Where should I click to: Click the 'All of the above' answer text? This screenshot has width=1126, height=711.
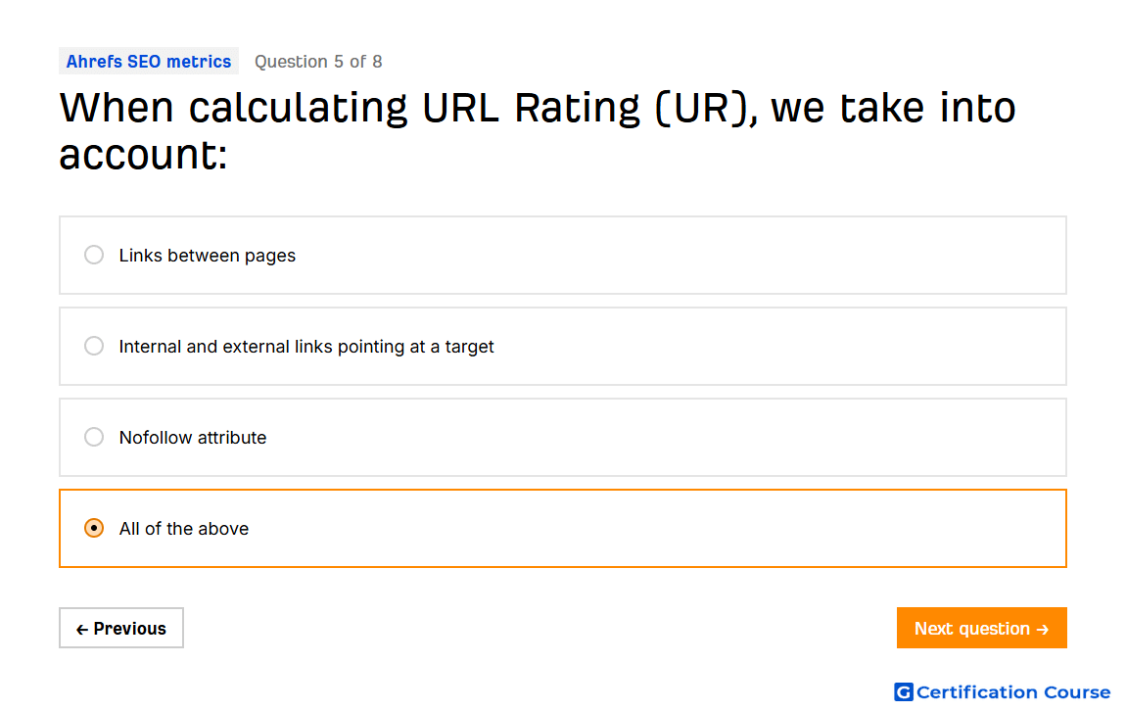point(184,529)
